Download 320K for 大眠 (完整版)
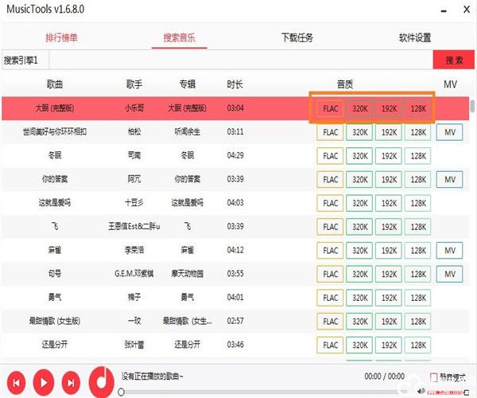Screen dimensions: 477x398 tap(360, 109)
